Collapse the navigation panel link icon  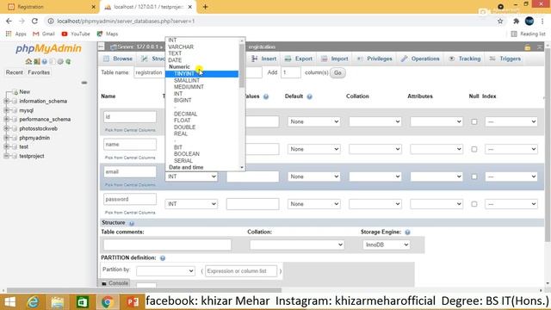[x=84, y=83]
